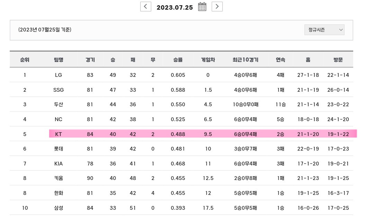Click the 무 column header
This screenshot has height=216, width=374.
pos(153,60)
